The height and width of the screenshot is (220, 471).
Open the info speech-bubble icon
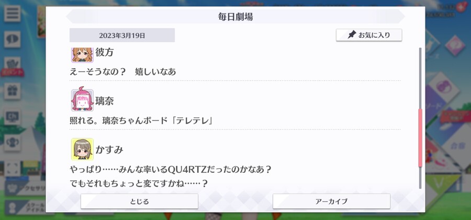(13, 39)
